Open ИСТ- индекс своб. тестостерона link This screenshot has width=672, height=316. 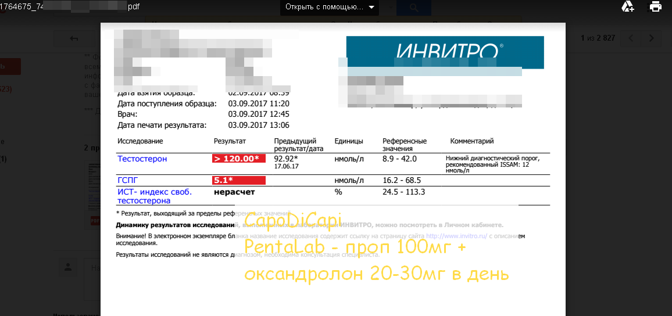154,196
